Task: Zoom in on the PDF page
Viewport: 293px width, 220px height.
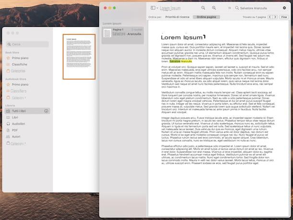Action: [214, 8]
